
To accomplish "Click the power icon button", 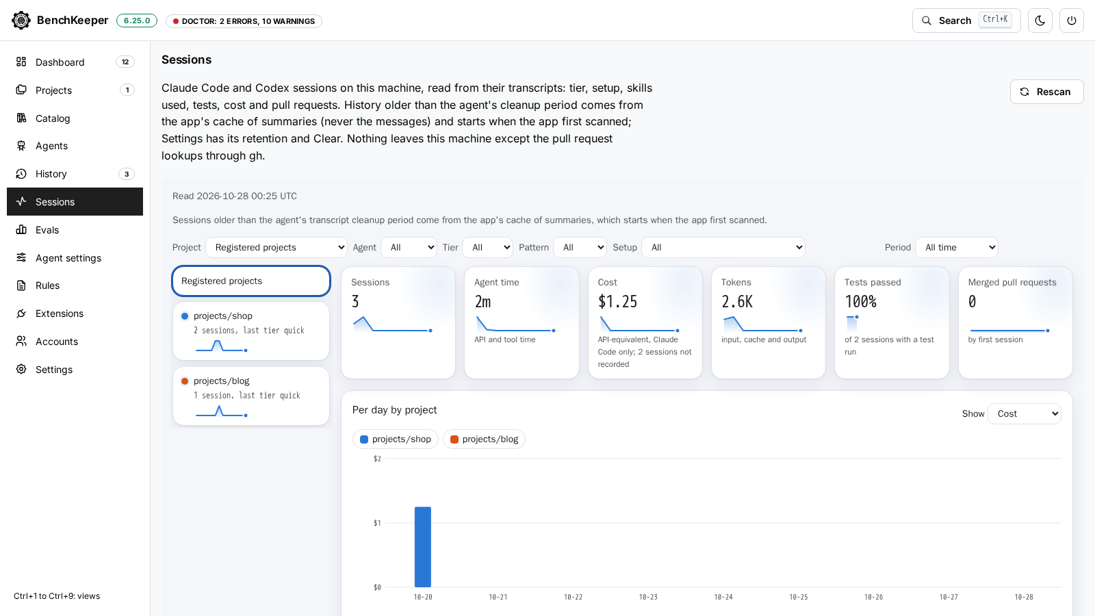I will 1071,21.
